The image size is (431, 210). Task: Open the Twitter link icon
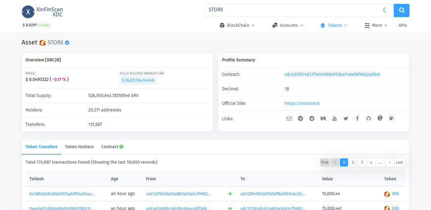[x=346, y=119]
